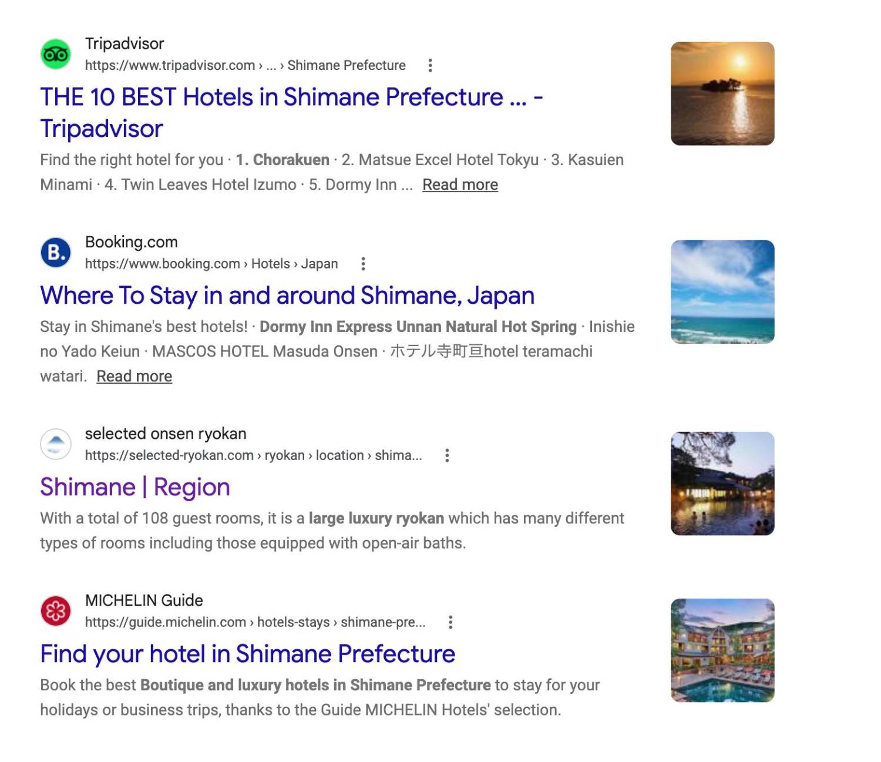Click the Booking.com site name text
Viewport: 881px width, 762px height.
(x=132, y=242)
